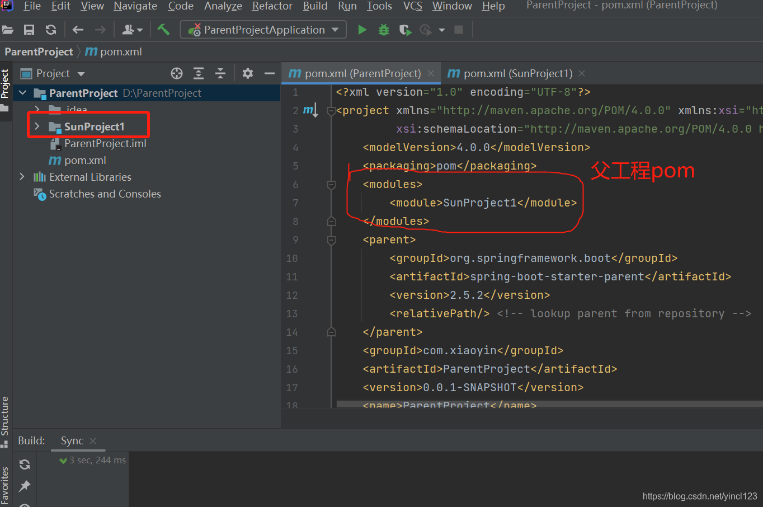
Task: Click the 2.5.2 version value on line 12
Action: click(467, 295)
